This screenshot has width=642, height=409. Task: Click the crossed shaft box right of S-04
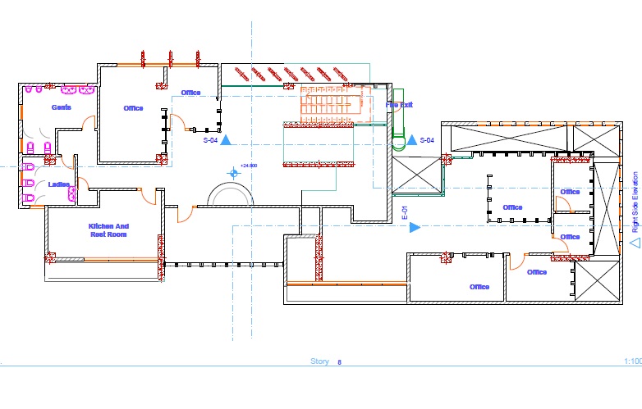pyautogui.click(x=416, y=175)
